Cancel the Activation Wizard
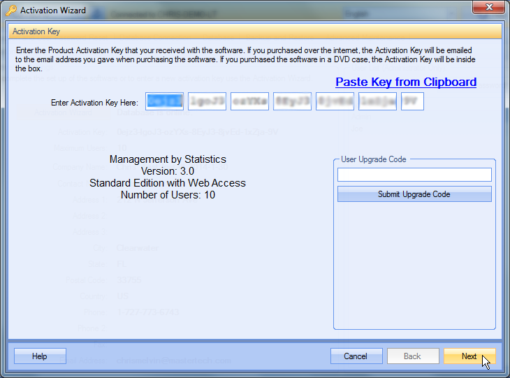Viewport: 510px width, 378px height. click(x=356, y=356)
